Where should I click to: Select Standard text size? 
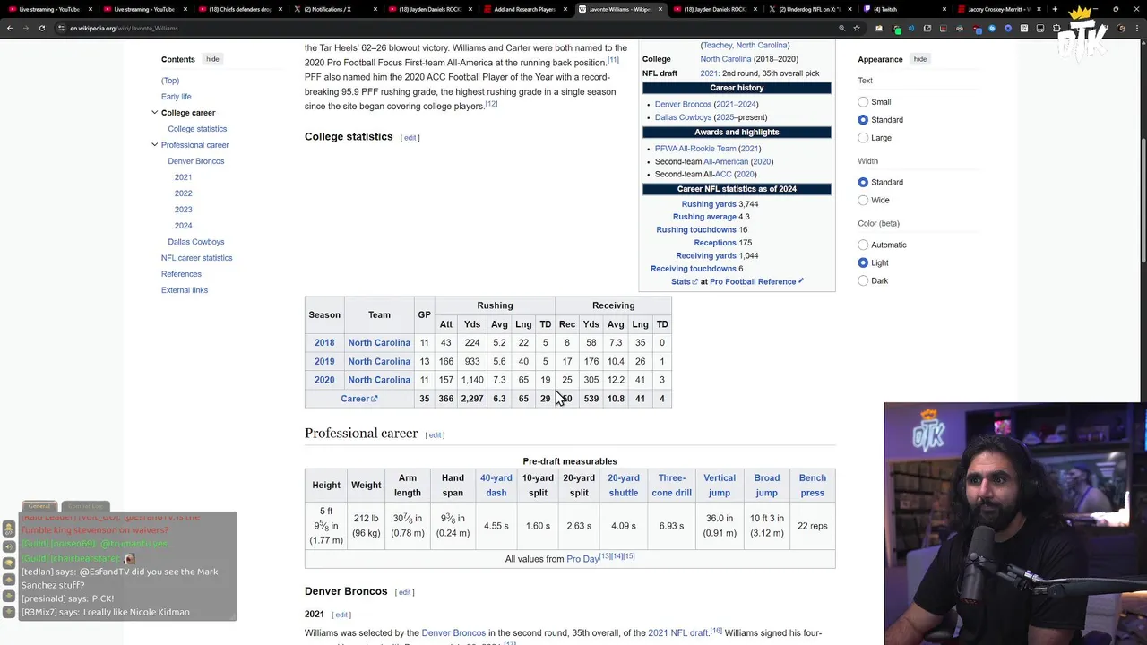tap(863, 120)
